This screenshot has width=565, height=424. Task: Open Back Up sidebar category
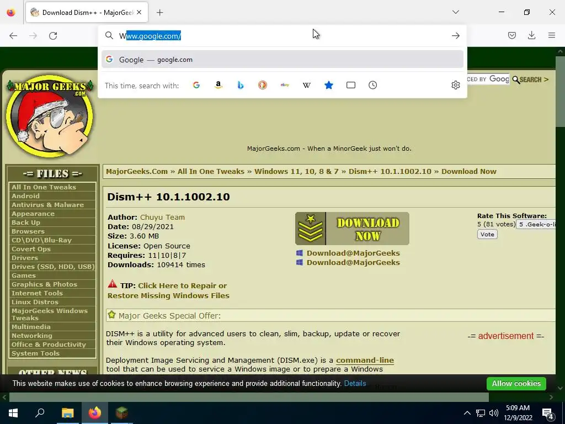(25, 222)
